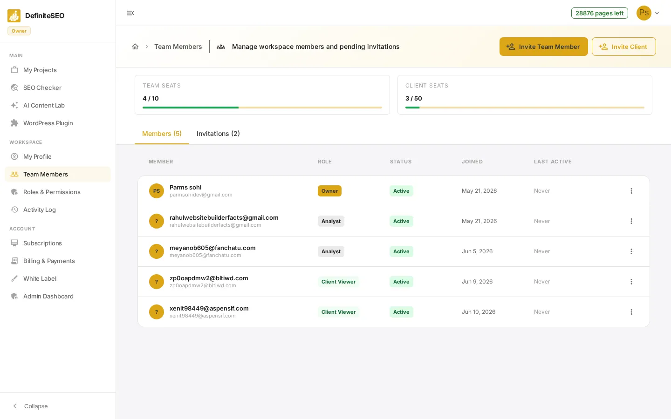
Task: Switch to the Members (5) tab
Action: click(x=162, y=134)
